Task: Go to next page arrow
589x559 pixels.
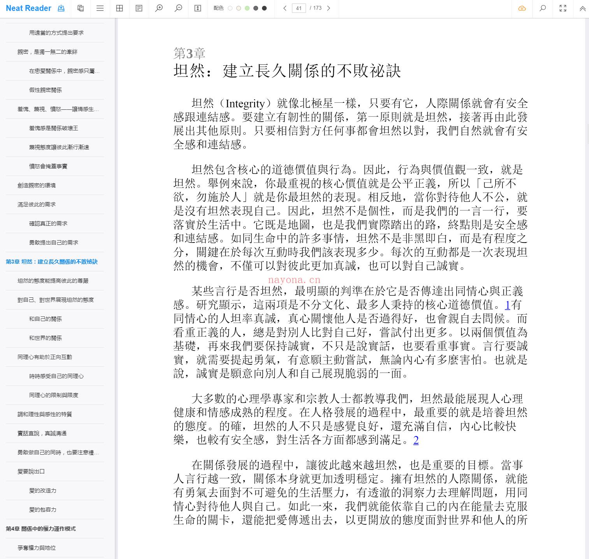Action: (x=329, y=8)
